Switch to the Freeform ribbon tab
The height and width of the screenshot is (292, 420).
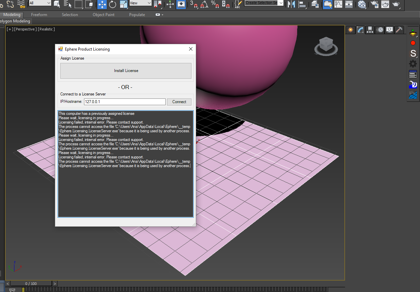pyautogui.click(x=39, y=15)
